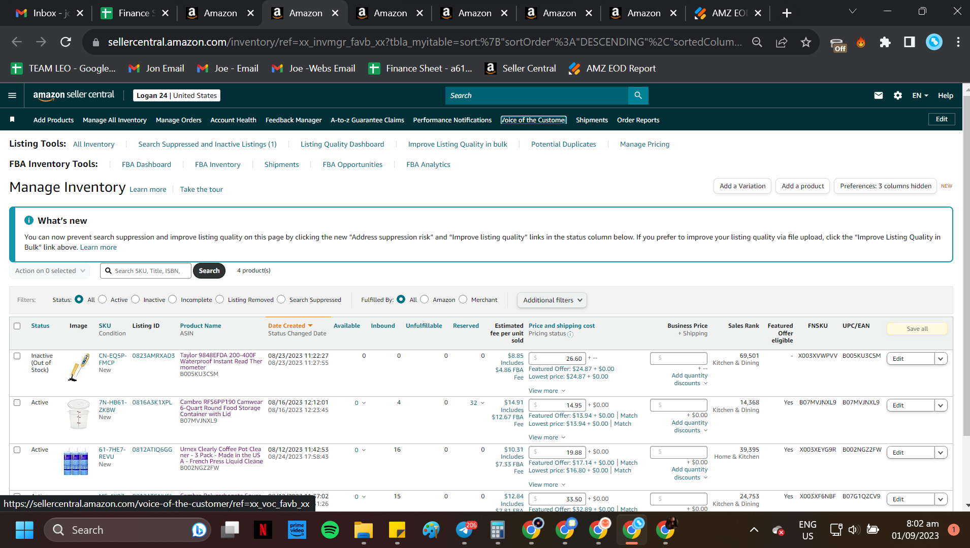Click the SKU, Title, ISBN search field
Image resolution: width=970 pixels, height=548 pixels.
click(146, 271)
